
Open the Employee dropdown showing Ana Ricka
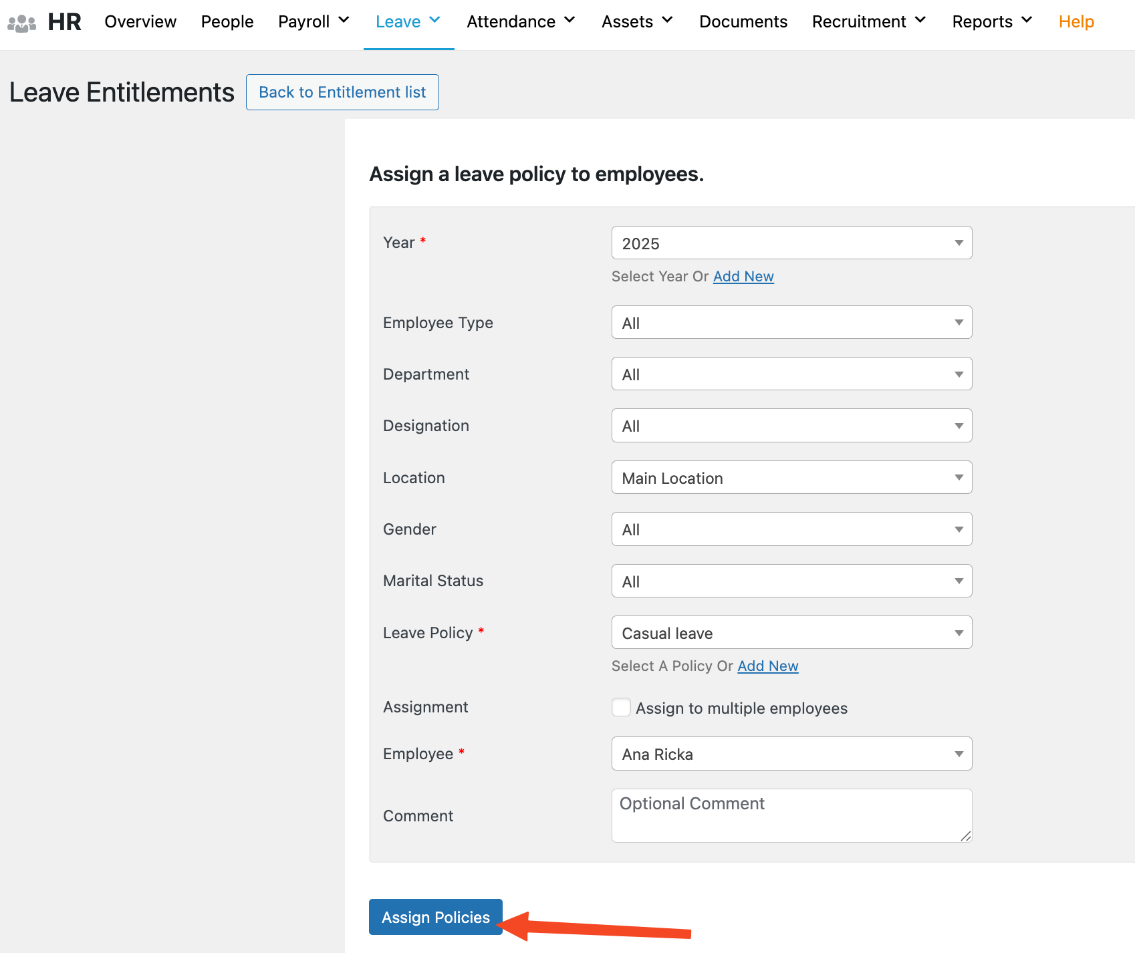[791, 754]
